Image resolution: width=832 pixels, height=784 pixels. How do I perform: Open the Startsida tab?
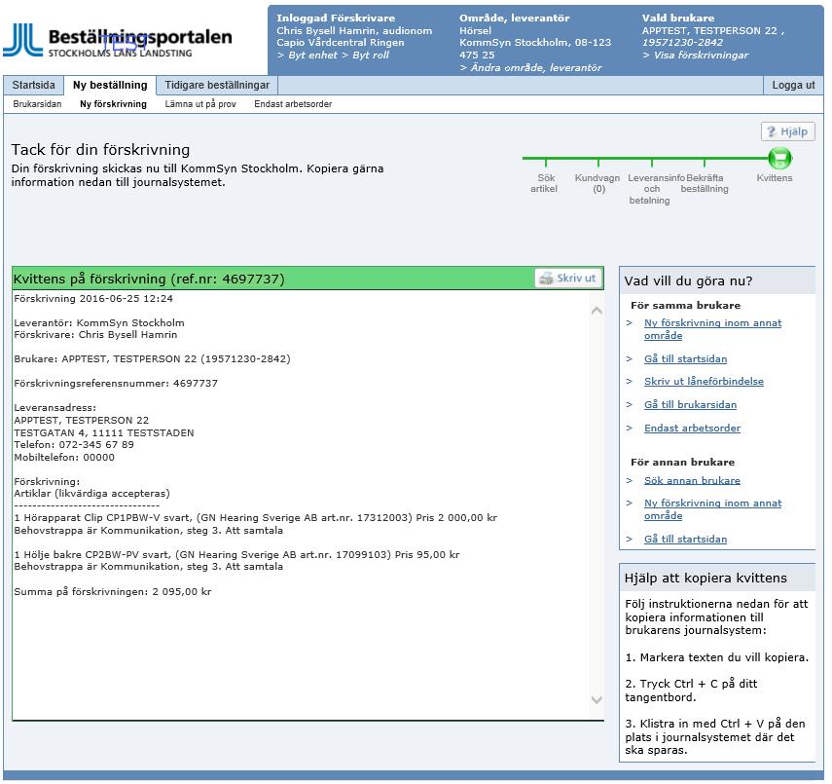click(33, 85)
